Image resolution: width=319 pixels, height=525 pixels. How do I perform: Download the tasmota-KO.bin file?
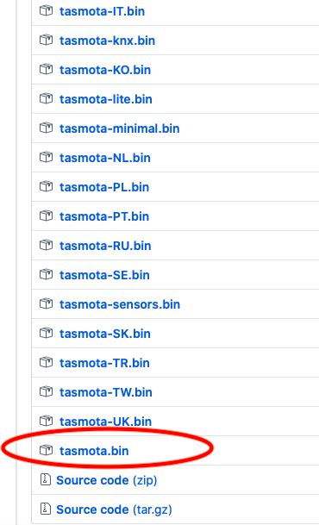(x=105, y=70)
